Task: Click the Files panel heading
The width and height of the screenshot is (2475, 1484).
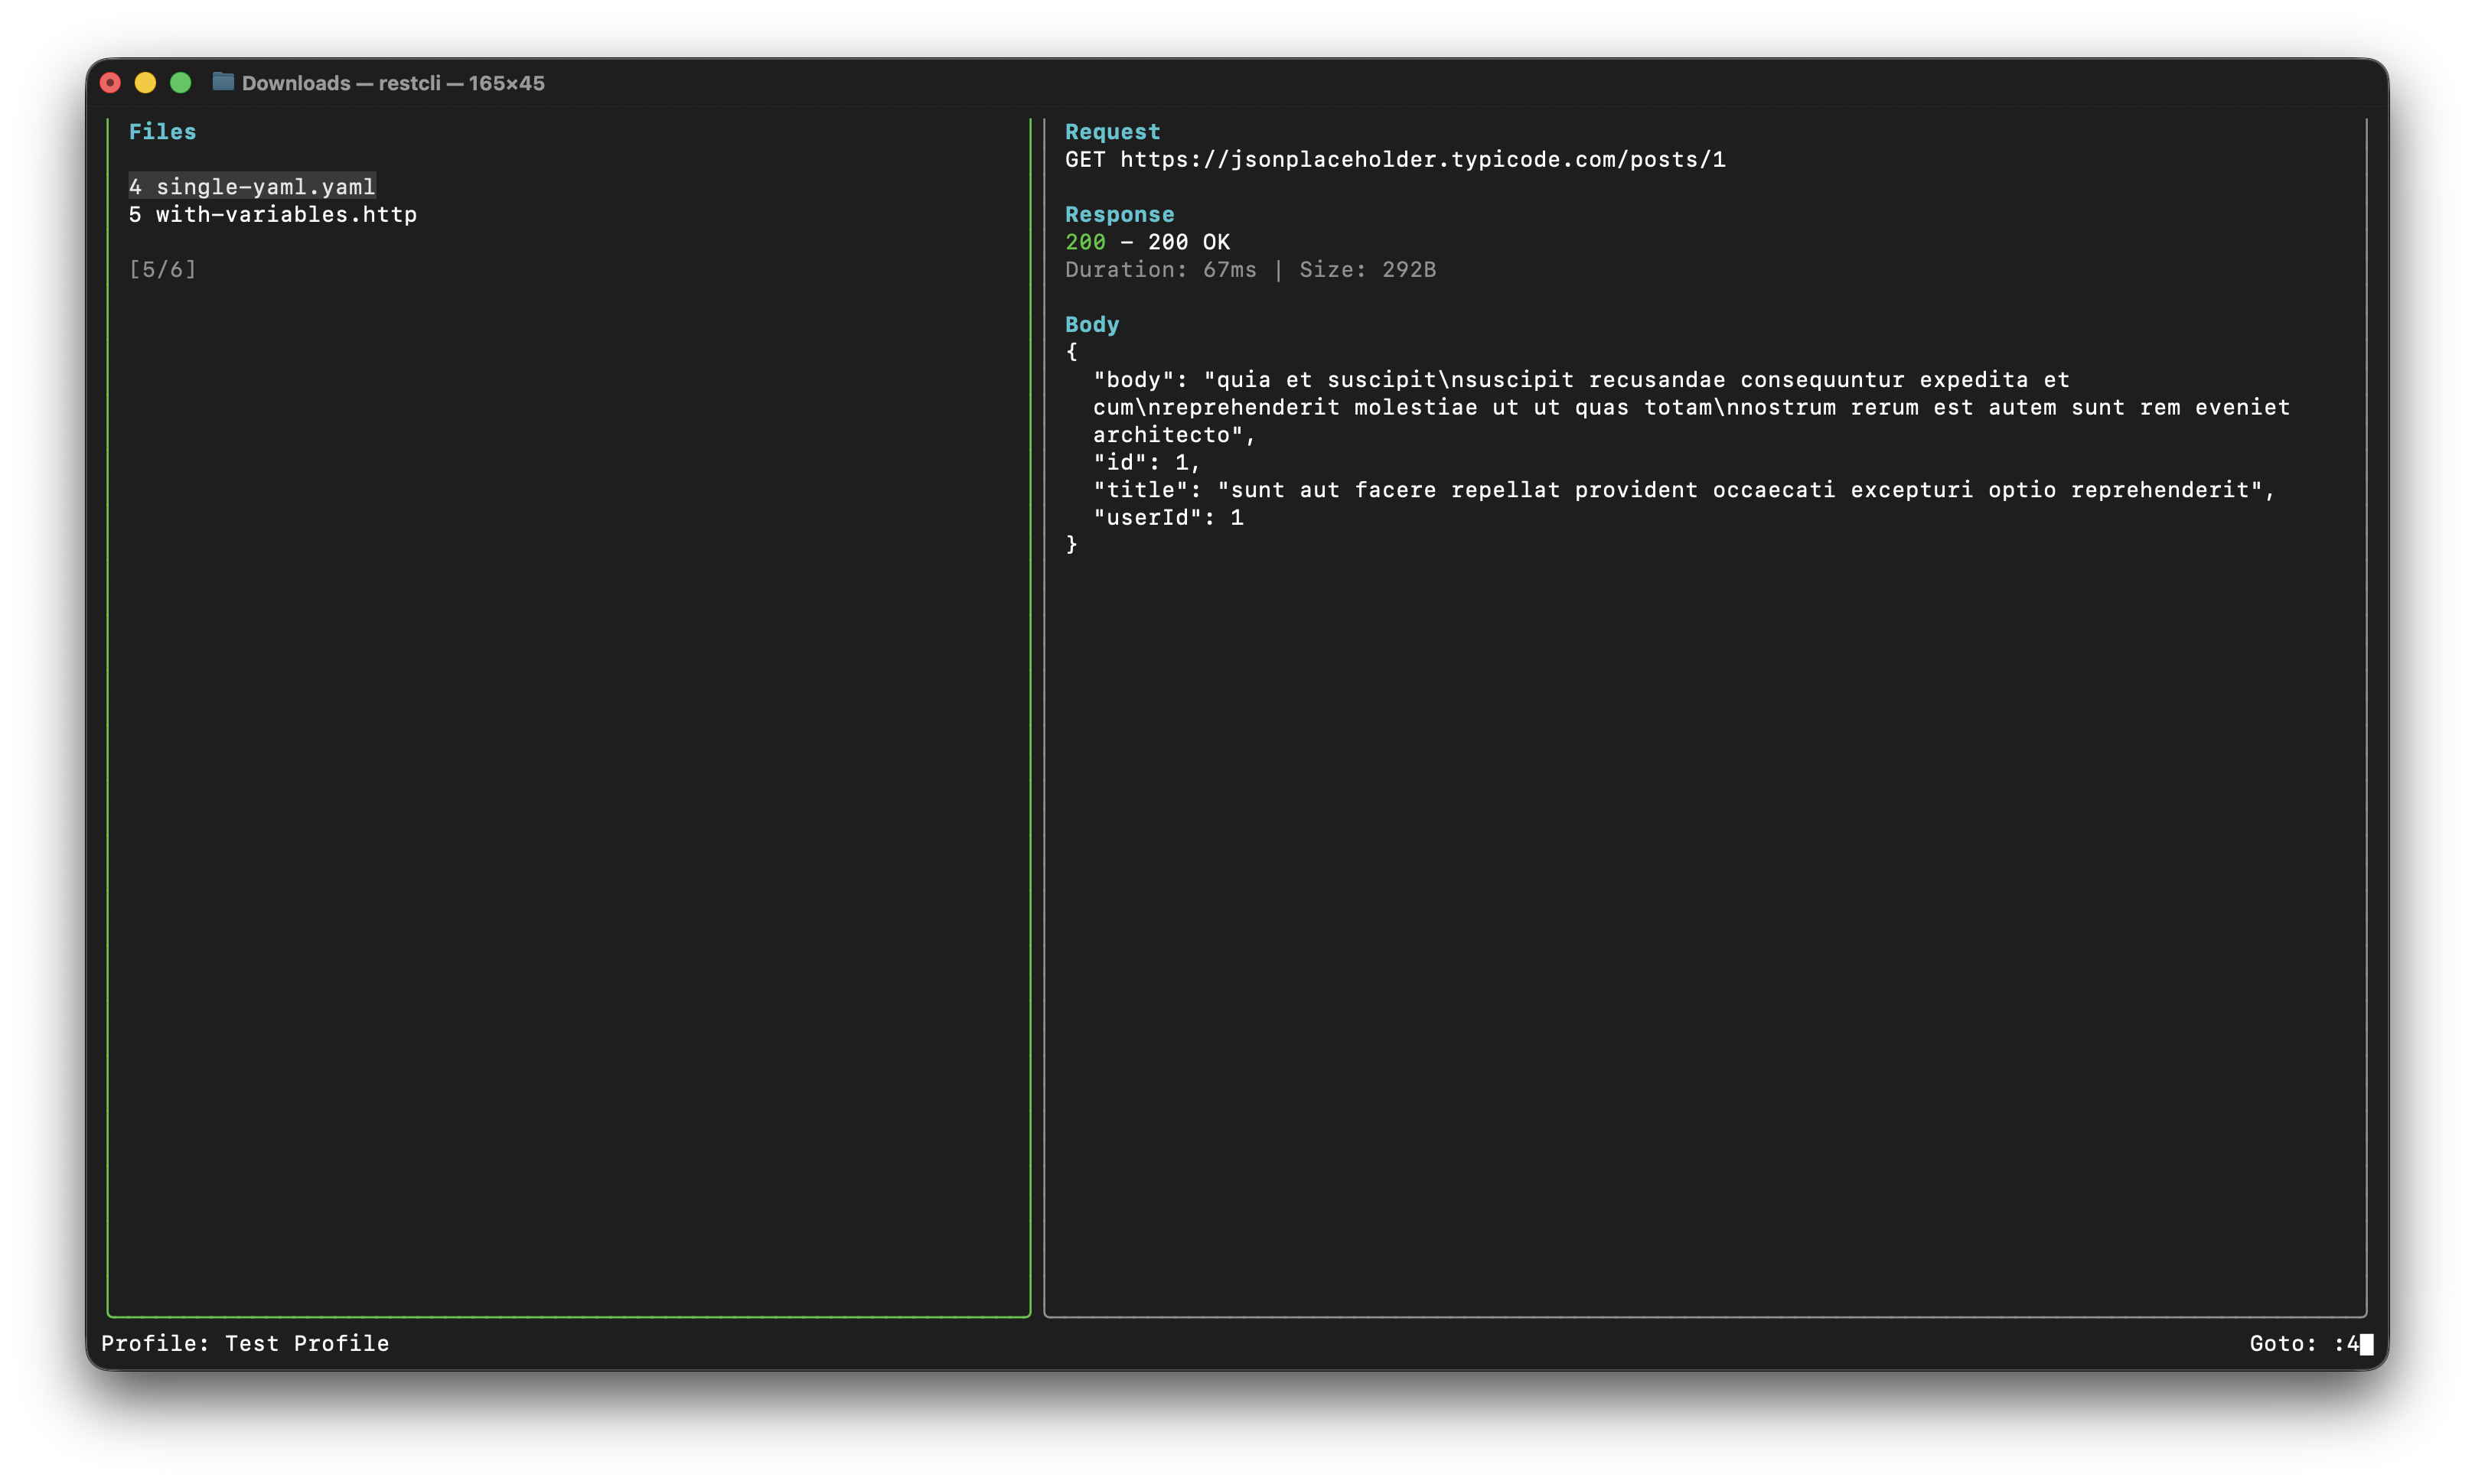Action: [162, 132]
